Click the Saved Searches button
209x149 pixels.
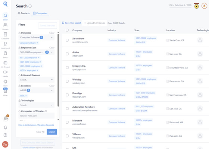47,25
